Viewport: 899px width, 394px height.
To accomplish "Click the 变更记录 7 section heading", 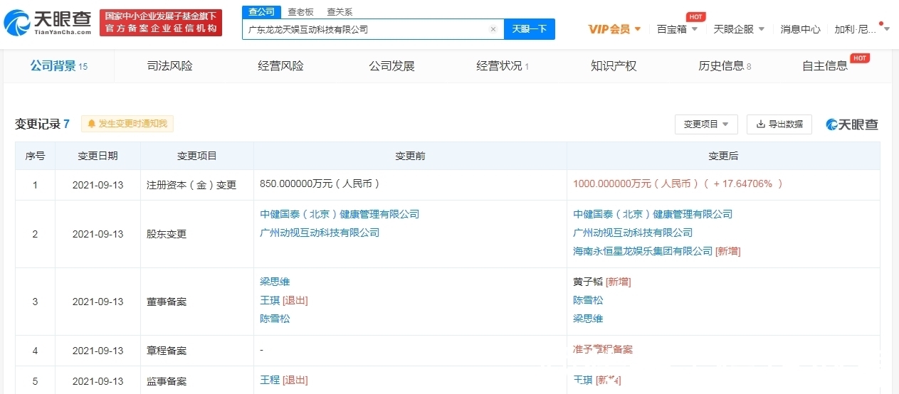I will click(43, 124).
